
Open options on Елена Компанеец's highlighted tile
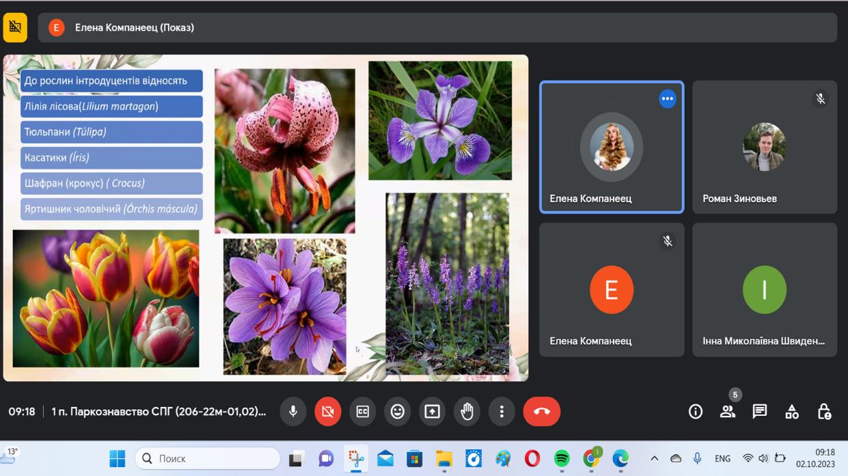point(667,99)
